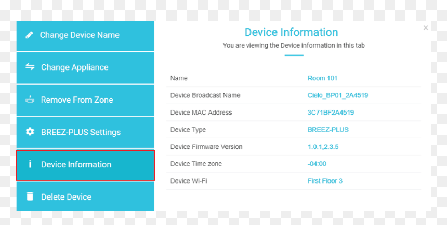447x225 pixels.
Task: Click the trash icon beside Delete Device
Action: pyautogui.click(x=30, y=196)
